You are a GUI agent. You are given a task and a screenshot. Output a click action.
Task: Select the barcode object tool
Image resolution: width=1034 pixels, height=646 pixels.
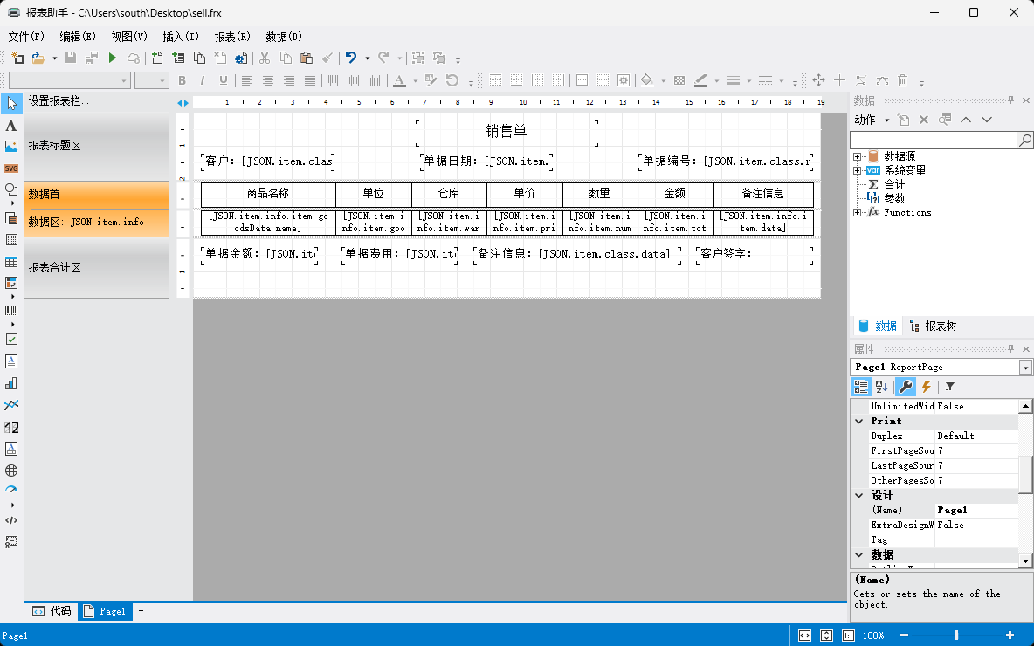(x=11, y=311)
